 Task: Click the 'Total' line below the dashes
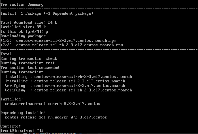(6, 54)
